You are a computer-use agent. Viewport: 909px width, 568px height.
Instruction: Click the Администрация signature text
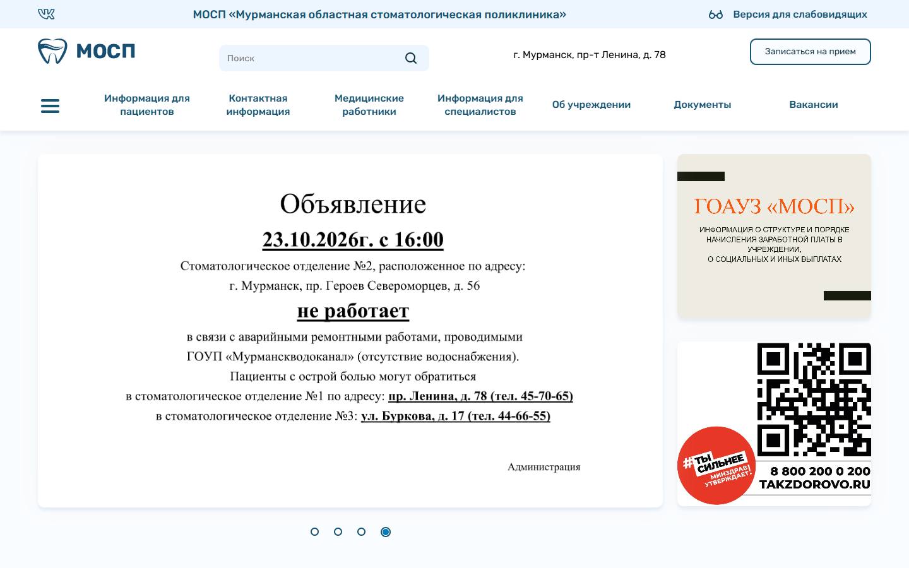coord(544,467)
